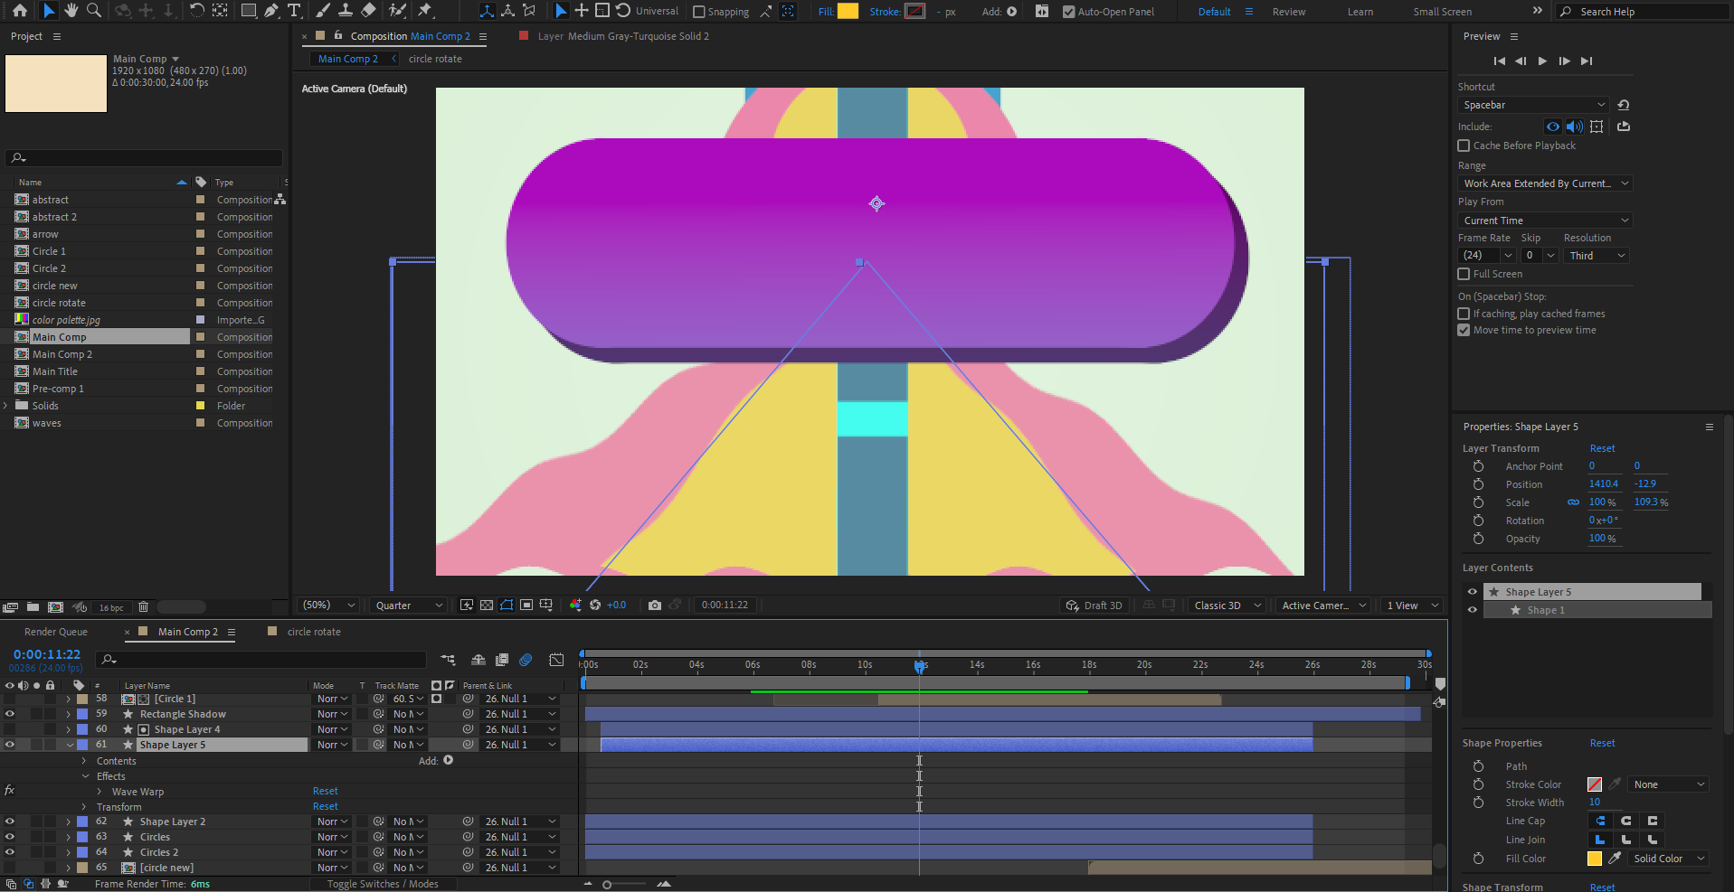Image resolution: width=1734 pixels, height=892 pixels.
Task: Open the toolbar Fill color swatch
Action: click(x=848, y=11)
